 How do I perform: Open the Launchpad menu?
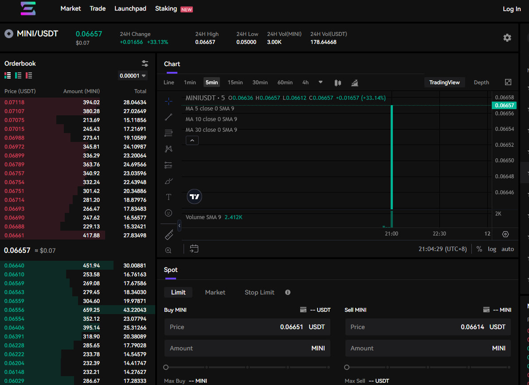(x=130, y=8)
